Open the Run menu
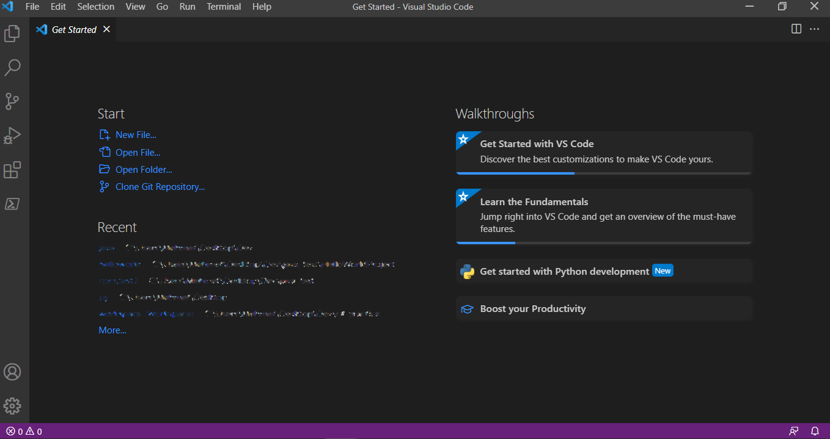The width and height of the screenshot is (830, 439). click(188, 7)
